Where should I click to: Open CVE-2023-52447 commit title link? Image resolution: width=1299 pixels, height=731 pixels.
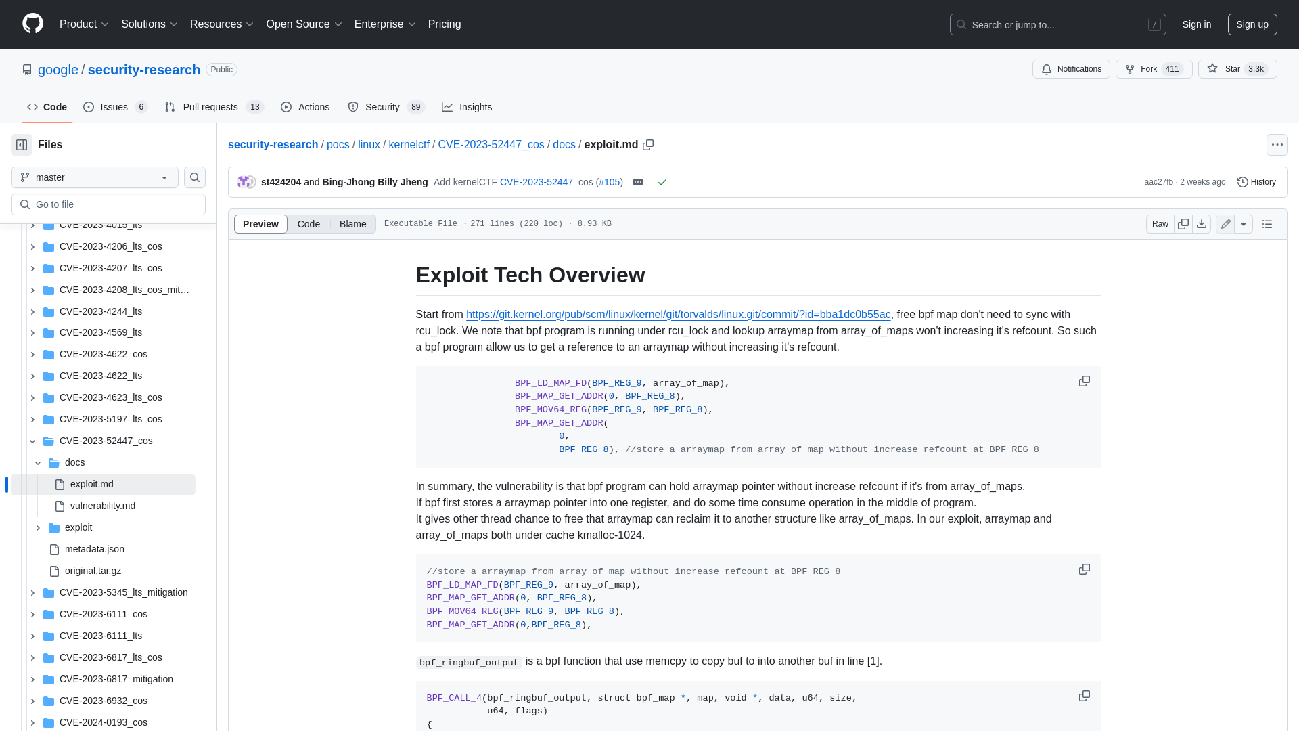coord(536,182)
